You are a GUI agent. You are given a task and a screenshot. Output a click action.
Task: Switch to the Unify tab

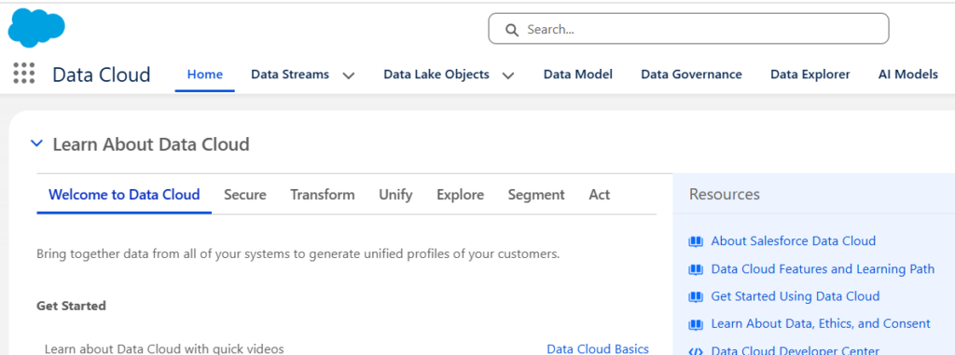click(x=395, y=195)
